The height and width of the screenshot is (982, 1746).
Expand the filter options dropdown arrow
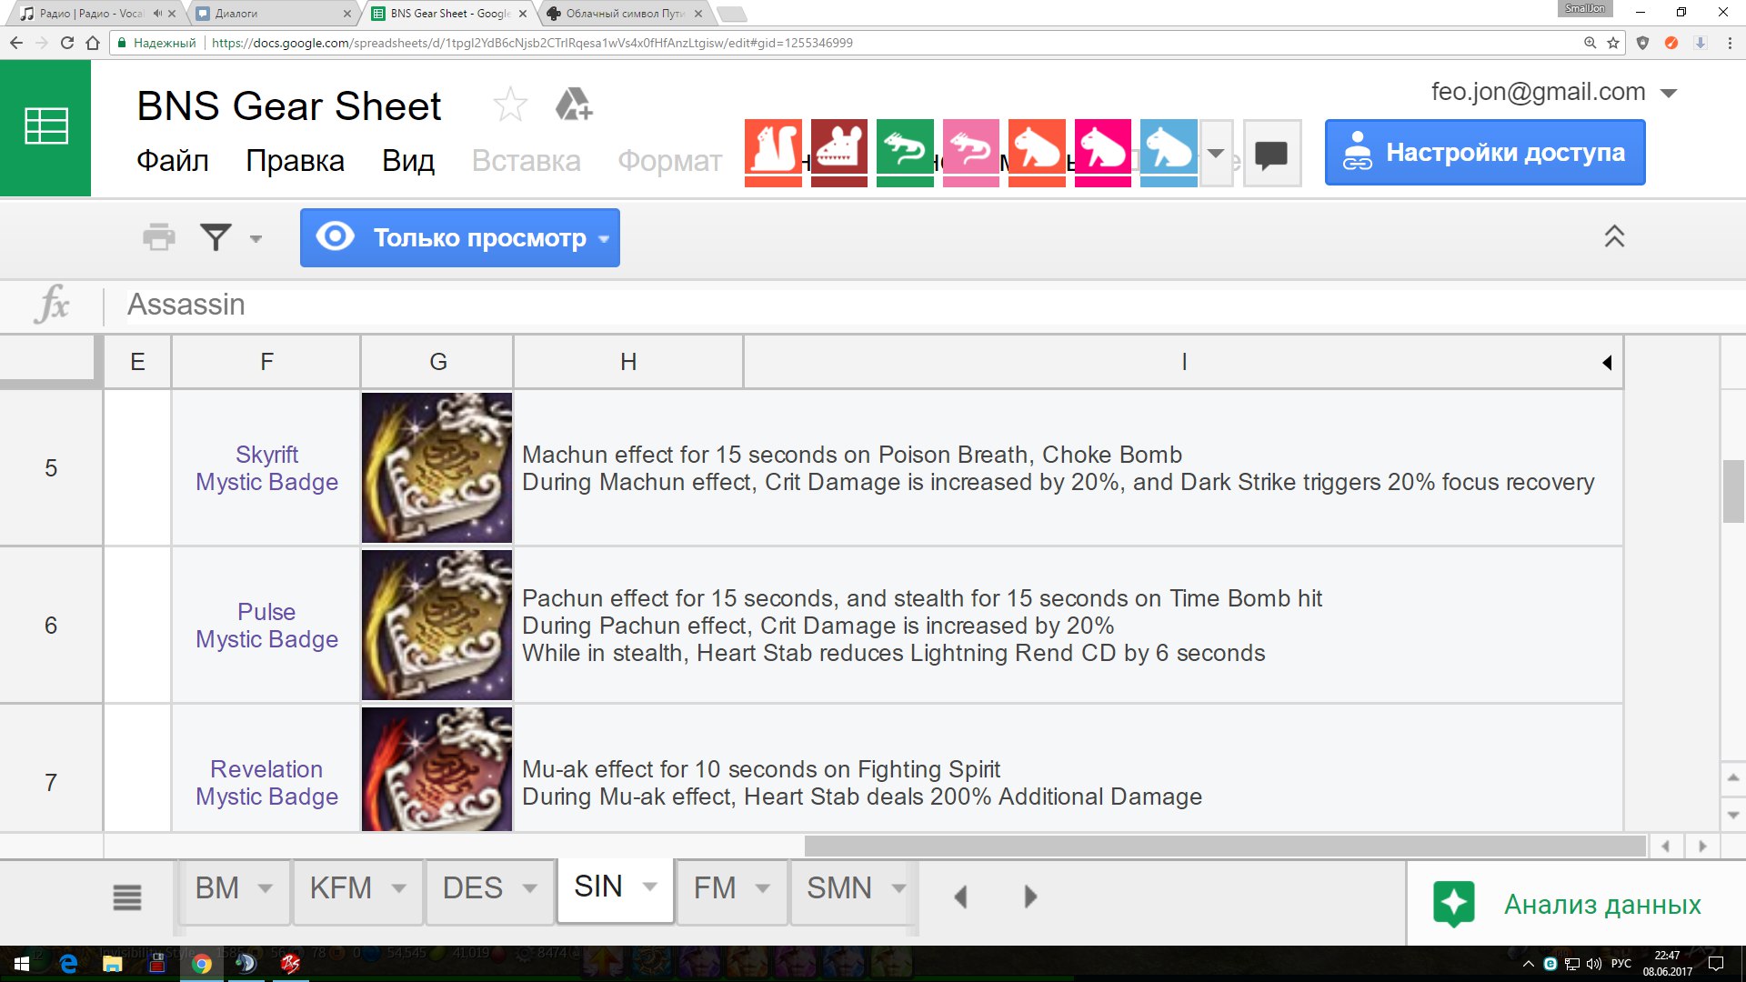[x=256, y=238]
